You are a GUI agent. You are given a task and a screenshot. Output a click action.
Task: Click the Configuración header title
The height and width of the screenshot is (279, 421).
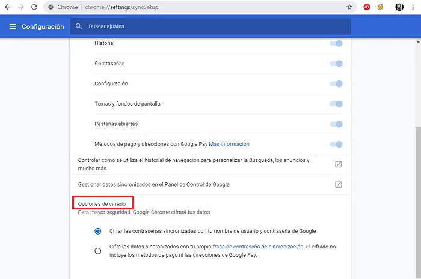43,26
